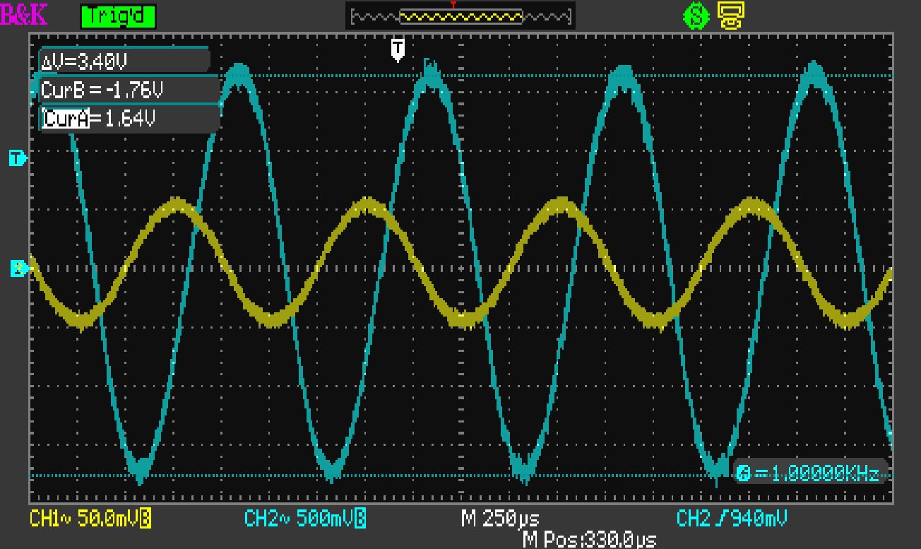
Task: Click the frequency counter f icon
Action: (x=743, y=473)
